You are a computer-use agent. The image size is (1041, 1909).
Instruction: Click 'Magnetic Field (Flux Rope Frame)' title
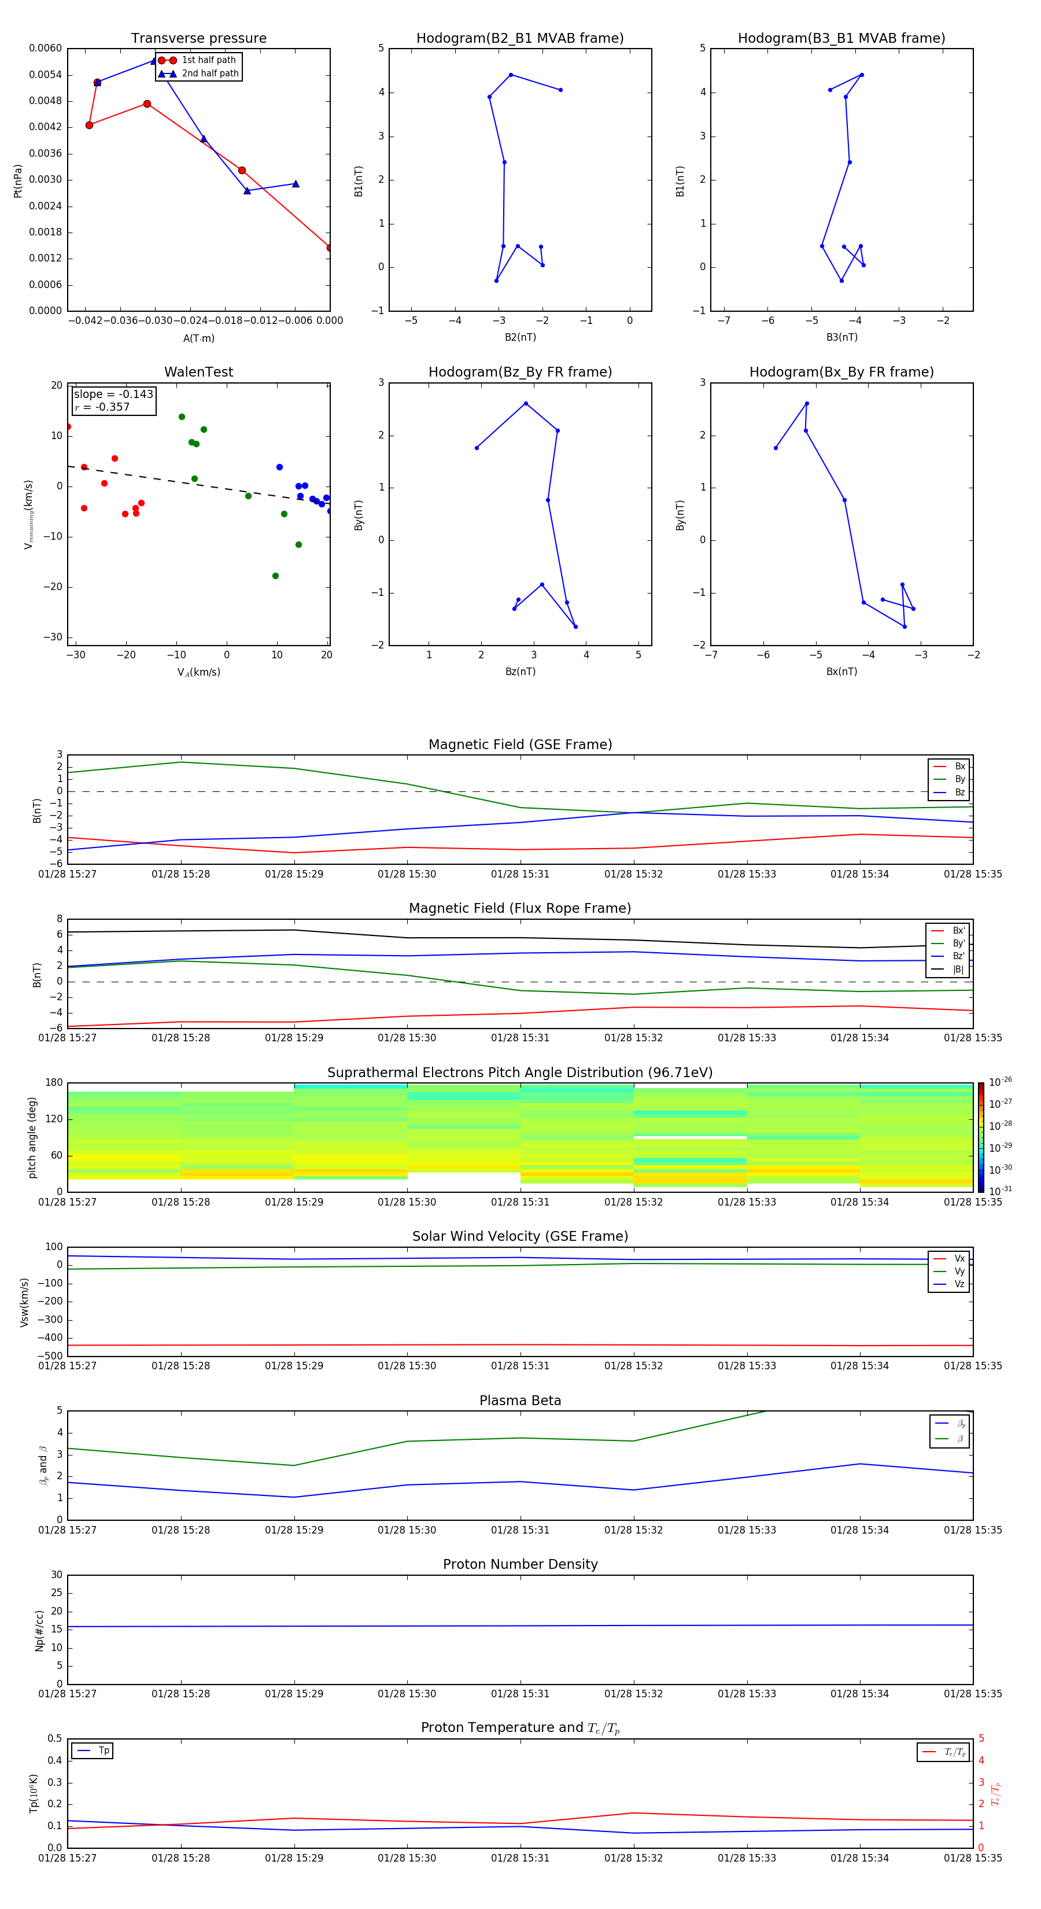click(520, 909)
